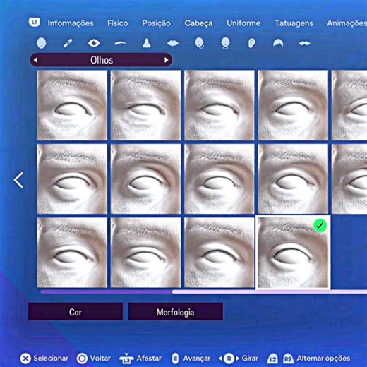Click the X button icon beside Selecionar
This screenshot has width=367, height=367.
click(25, 359)
